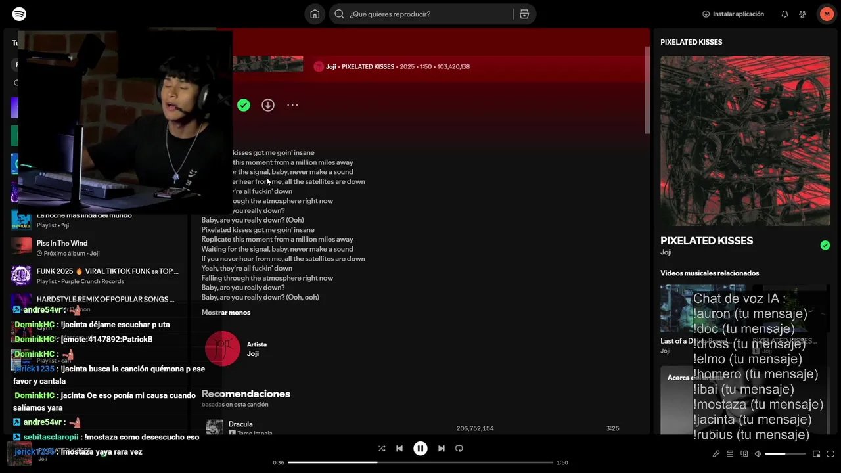
Task: Open connect to a device icon
Action: 744,453
